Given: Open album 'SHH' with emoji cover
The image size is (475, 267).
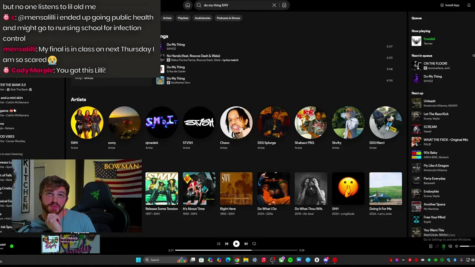Looking at the screenshot, I should coord(348,188).
